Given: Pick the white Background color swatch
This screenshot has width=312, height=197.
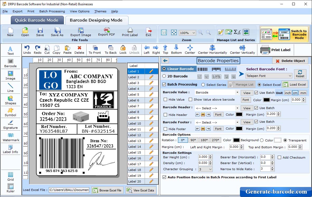Looking at the screenshot, I should [278, 140].
